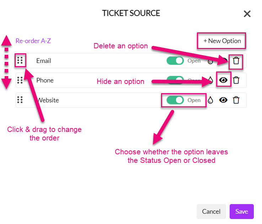262x224 pixels.
Task: Delete the Website option with trash icon
Action: [236, 100]
